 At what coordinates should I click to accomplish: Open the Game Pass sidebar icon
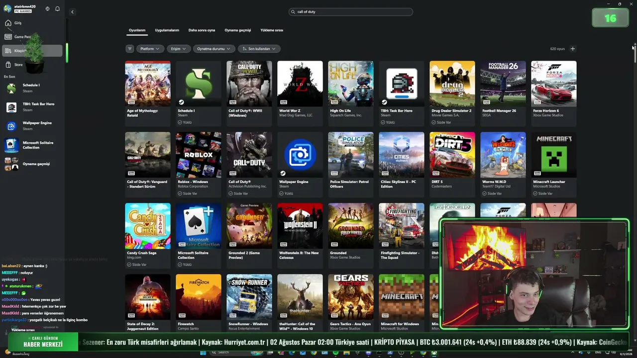click(8, 37)
